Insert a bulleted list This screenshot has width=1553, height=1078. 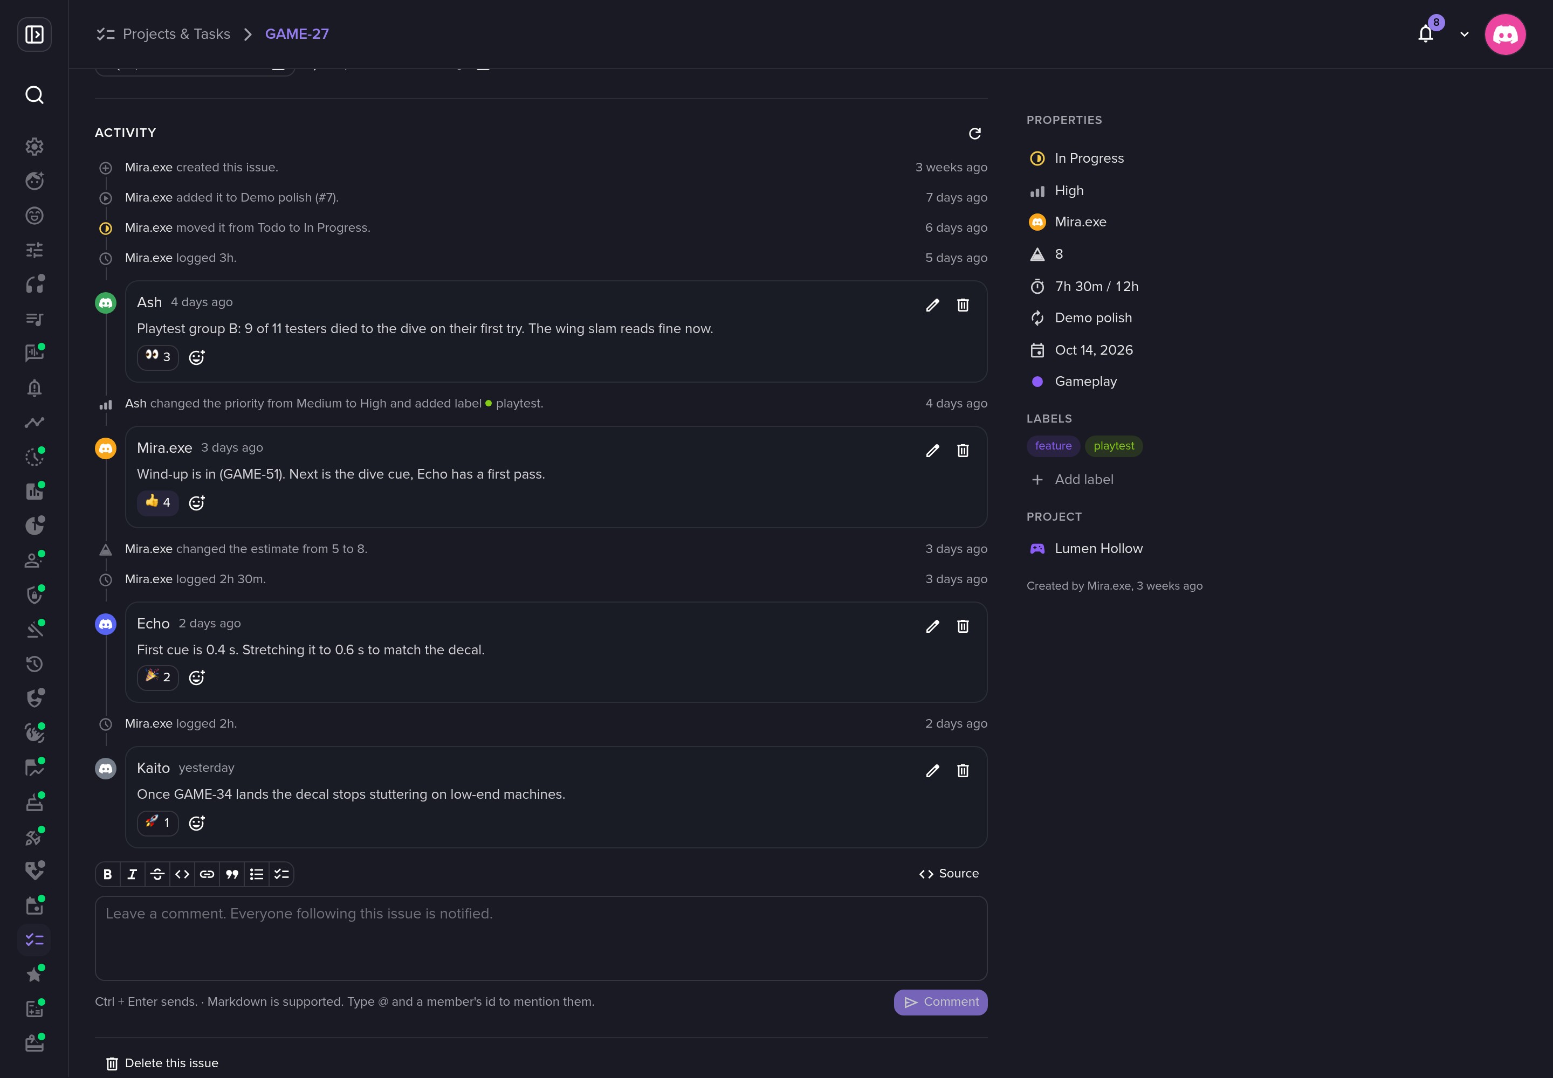(257, 874)
